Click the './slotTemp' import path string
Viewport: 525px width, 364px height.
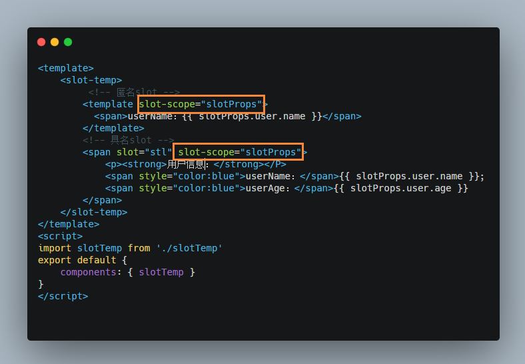pos(189,249)
